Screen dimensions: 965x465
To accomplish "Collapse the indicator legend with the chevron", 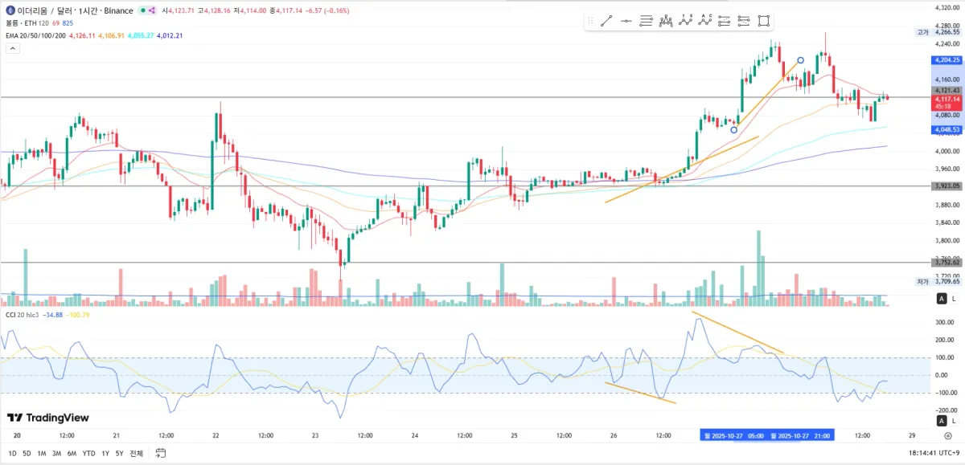I will tap(12, 48).
